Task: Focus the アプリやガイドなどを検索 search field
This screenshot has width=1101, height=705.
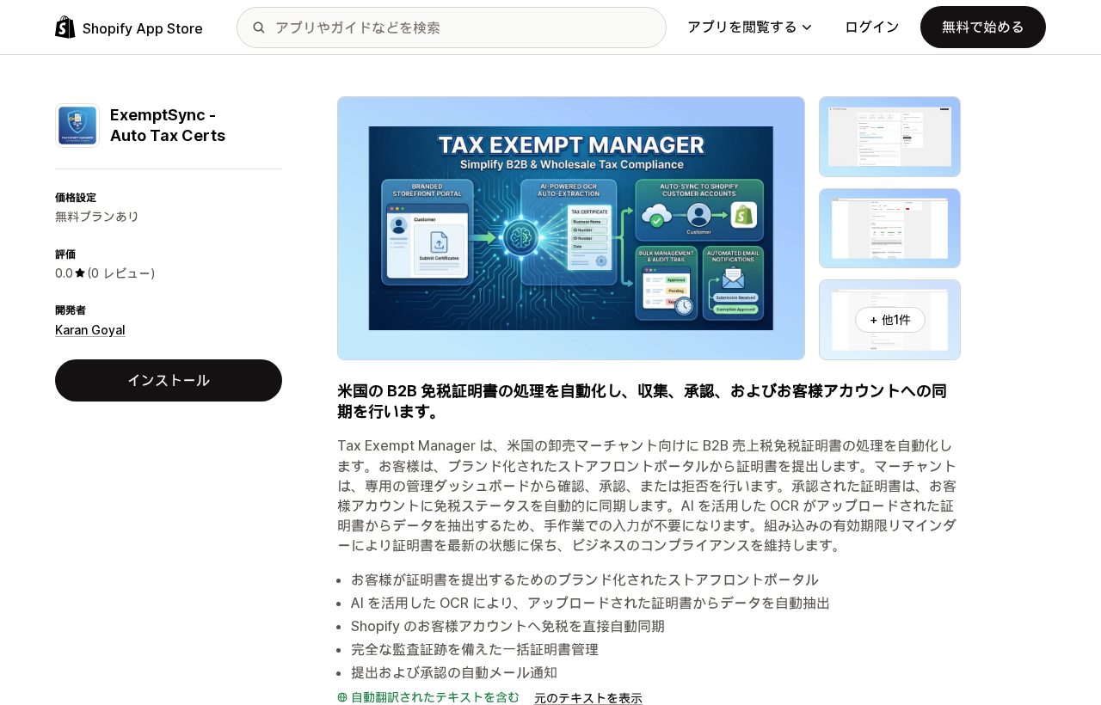Action: [x=452, y=28]
